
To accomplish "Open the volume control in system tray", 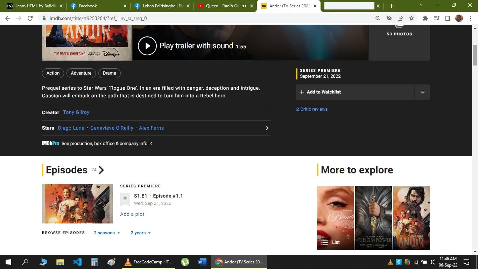I will pyautogui.click(x=432, y=262).
